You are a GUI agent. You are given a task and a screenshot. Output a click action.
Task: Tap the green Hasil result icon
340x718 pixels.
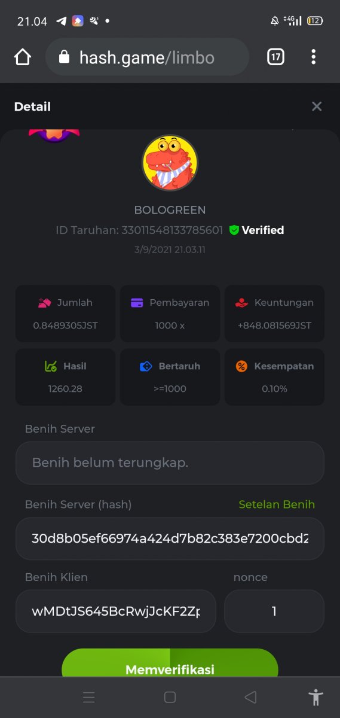[x=51, y=366]
